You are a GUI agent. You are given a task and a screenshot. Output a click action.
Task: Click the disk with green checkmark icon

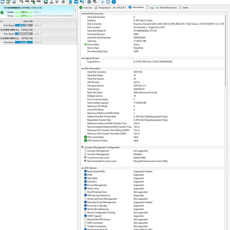click(x=33, y=2)
